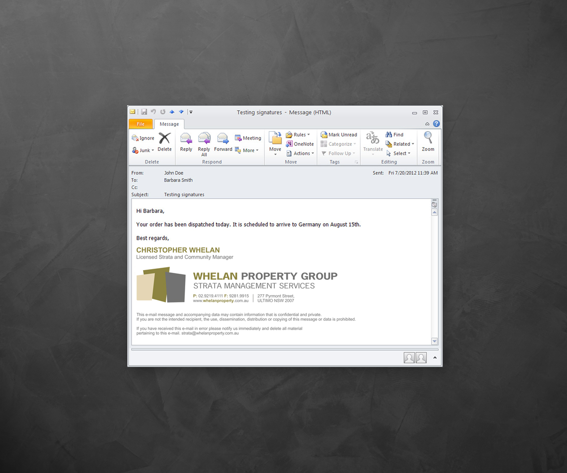The width and height of the screenshot is (567, 473).
Task: Create a Meeting reply
Action: [x=248, y=138]
